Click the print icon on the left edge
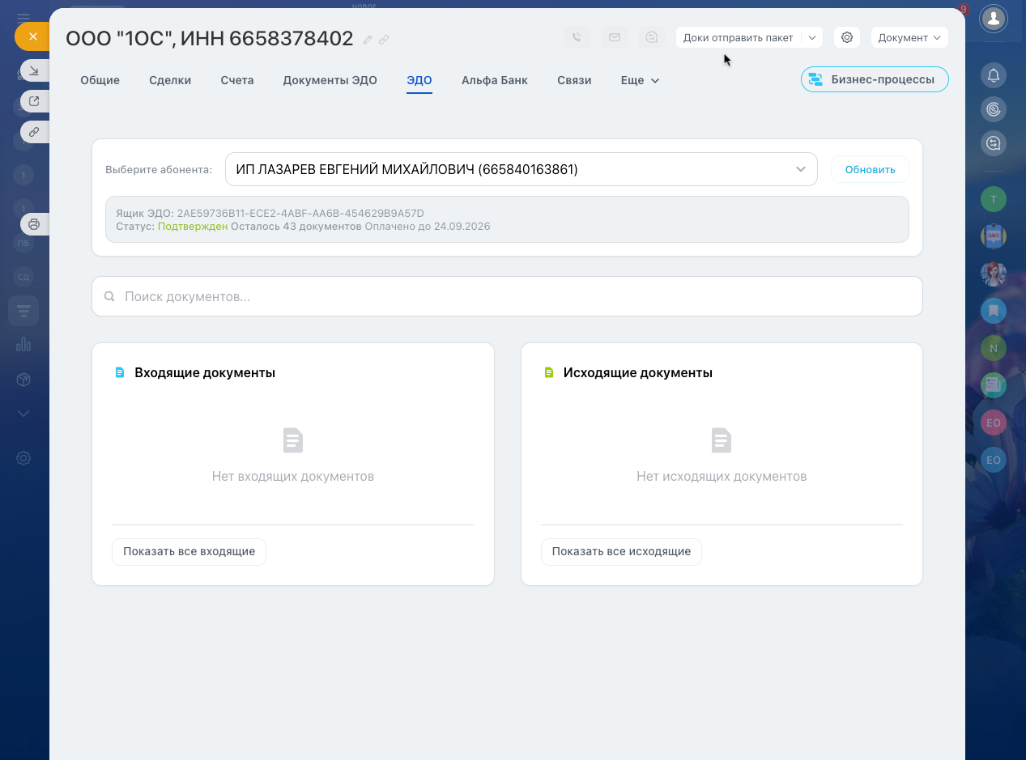The height and width of the screenshot is (760, 1026). (34, 224)
